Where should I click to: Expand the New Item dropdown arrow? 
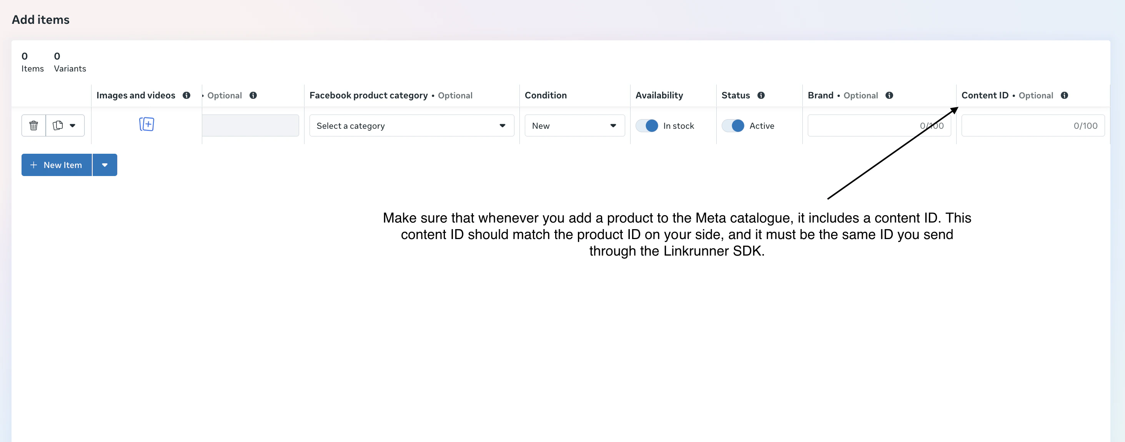[x=105, y=165]
